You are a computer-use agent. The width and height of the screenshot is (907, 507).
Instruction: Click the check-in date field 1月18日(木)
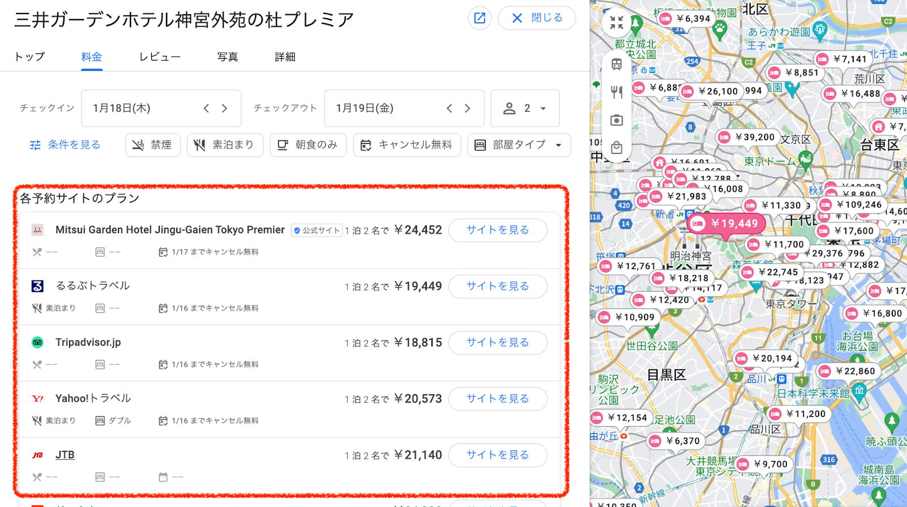click(161, 108)
